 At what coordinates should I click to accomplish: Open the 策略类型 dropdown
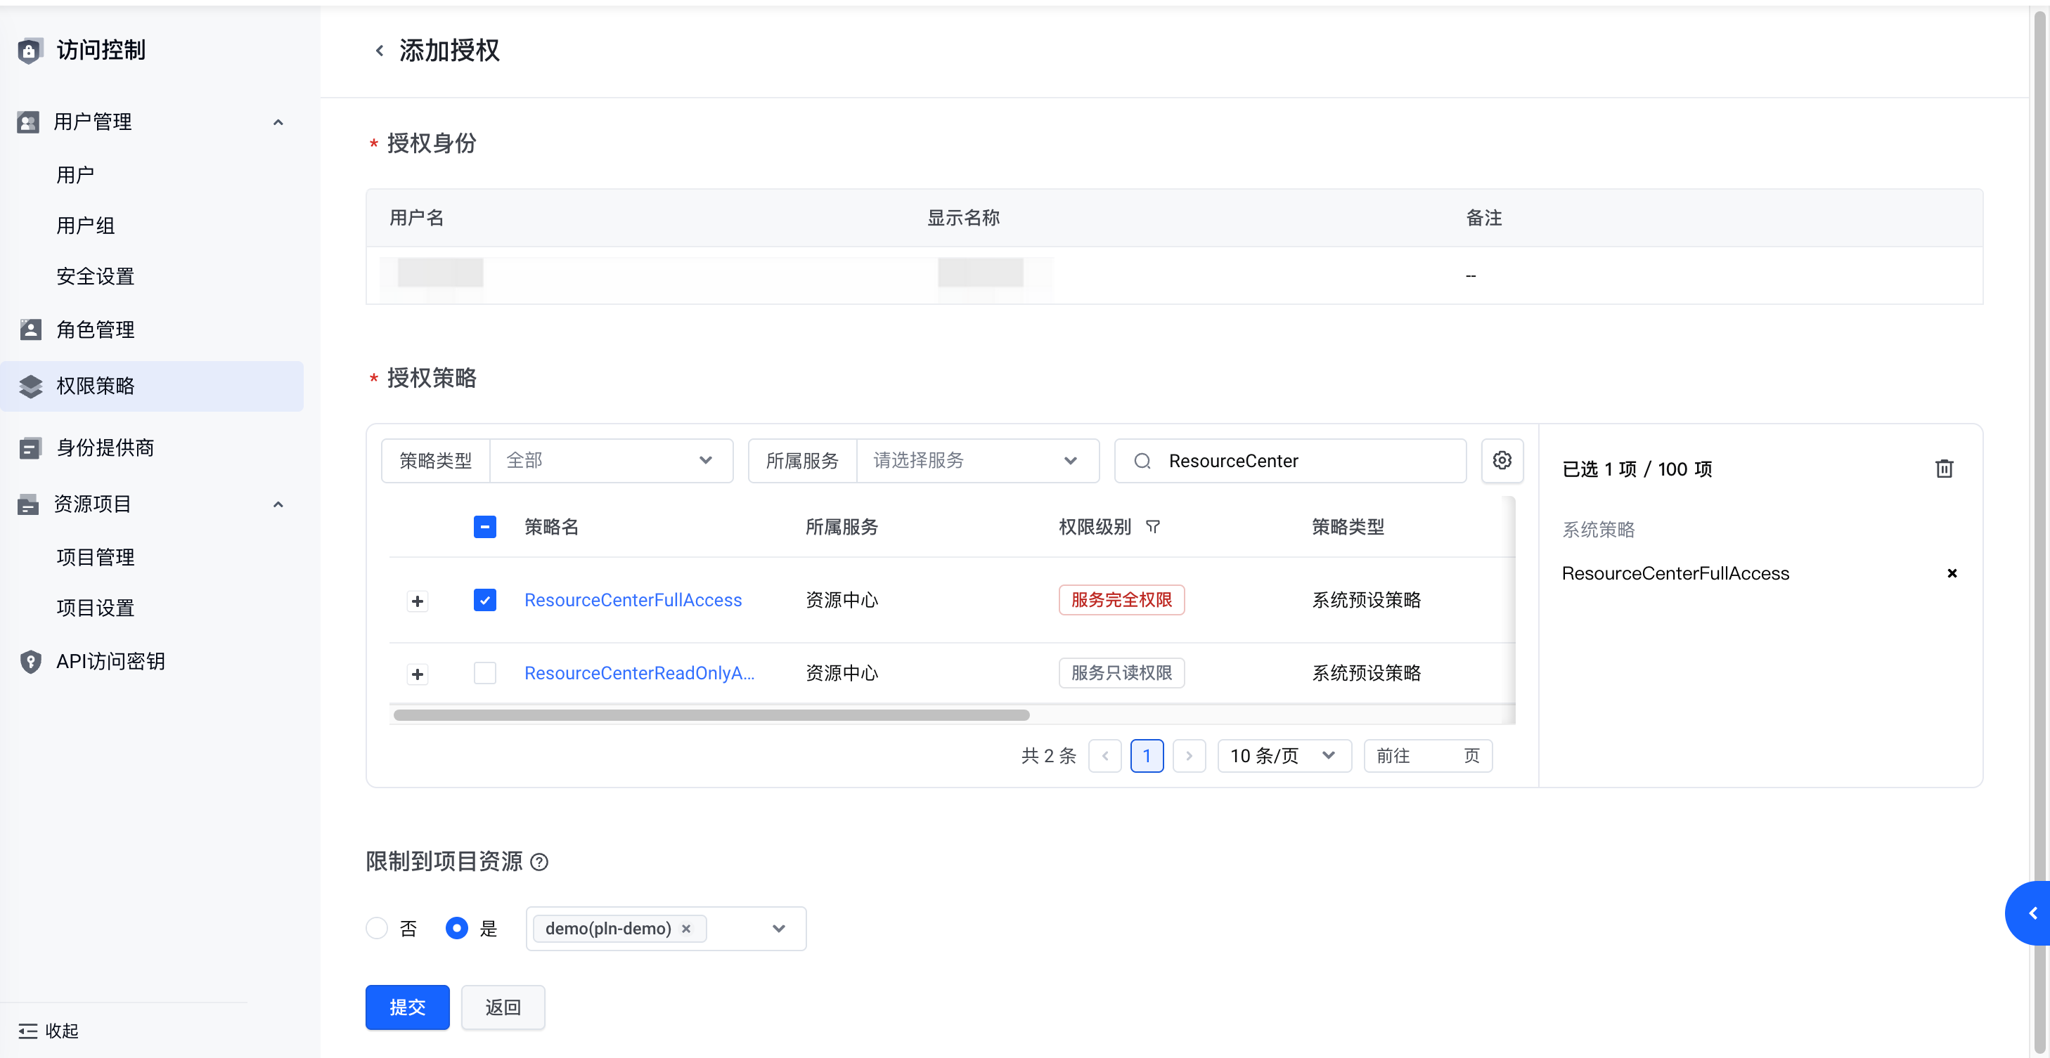point(610,461)
